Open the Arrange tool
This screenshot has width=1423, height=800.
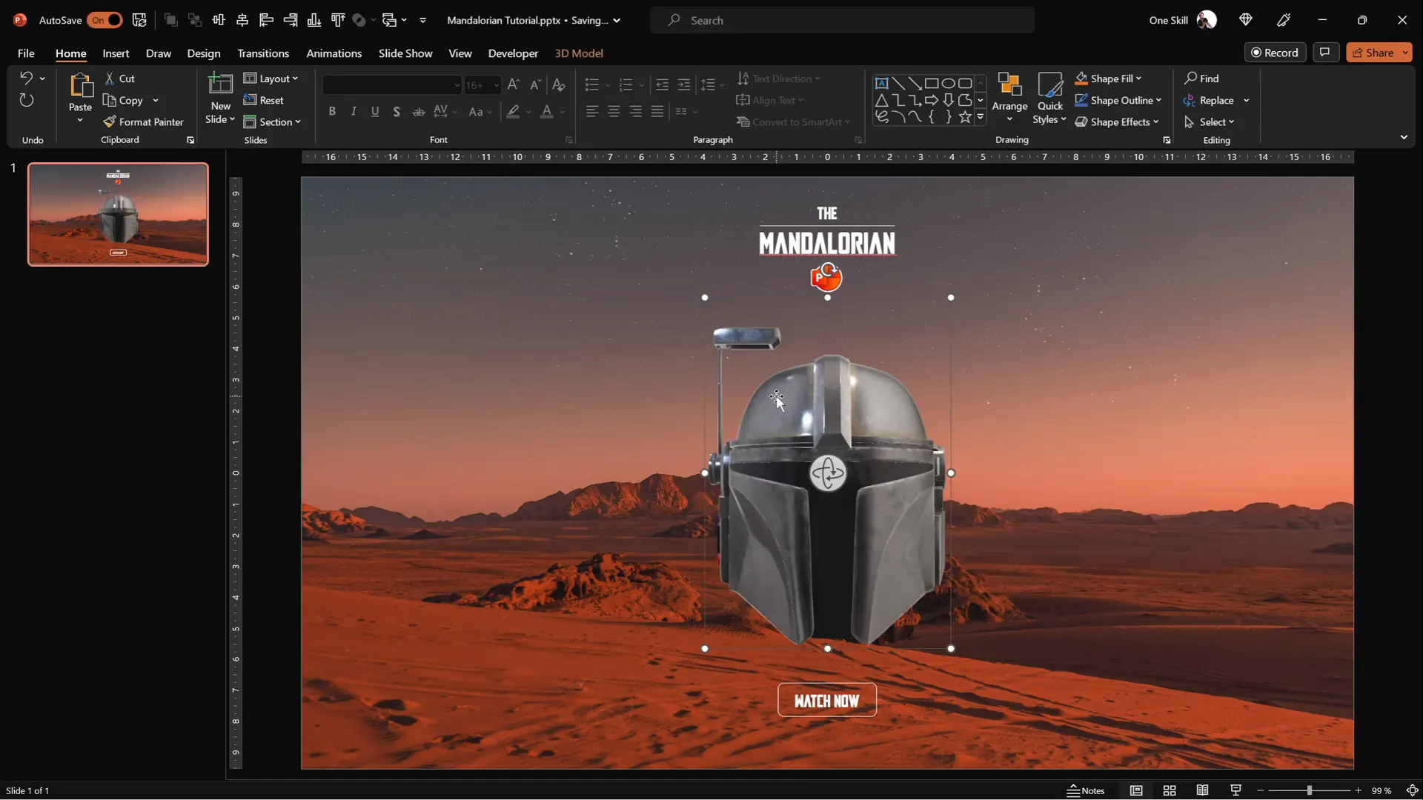(x=1009, y=97)
